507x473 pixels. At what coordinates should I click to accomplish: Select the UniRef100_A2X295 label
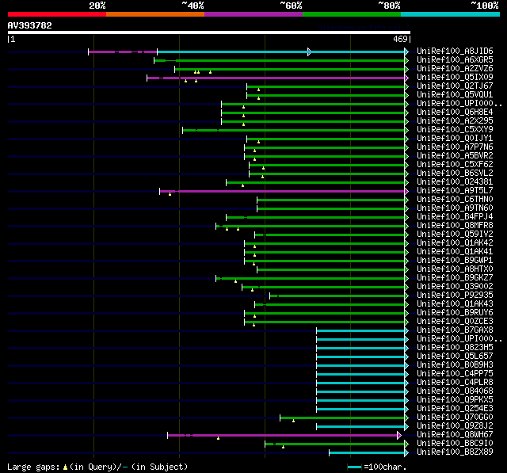tap(455, 121)
